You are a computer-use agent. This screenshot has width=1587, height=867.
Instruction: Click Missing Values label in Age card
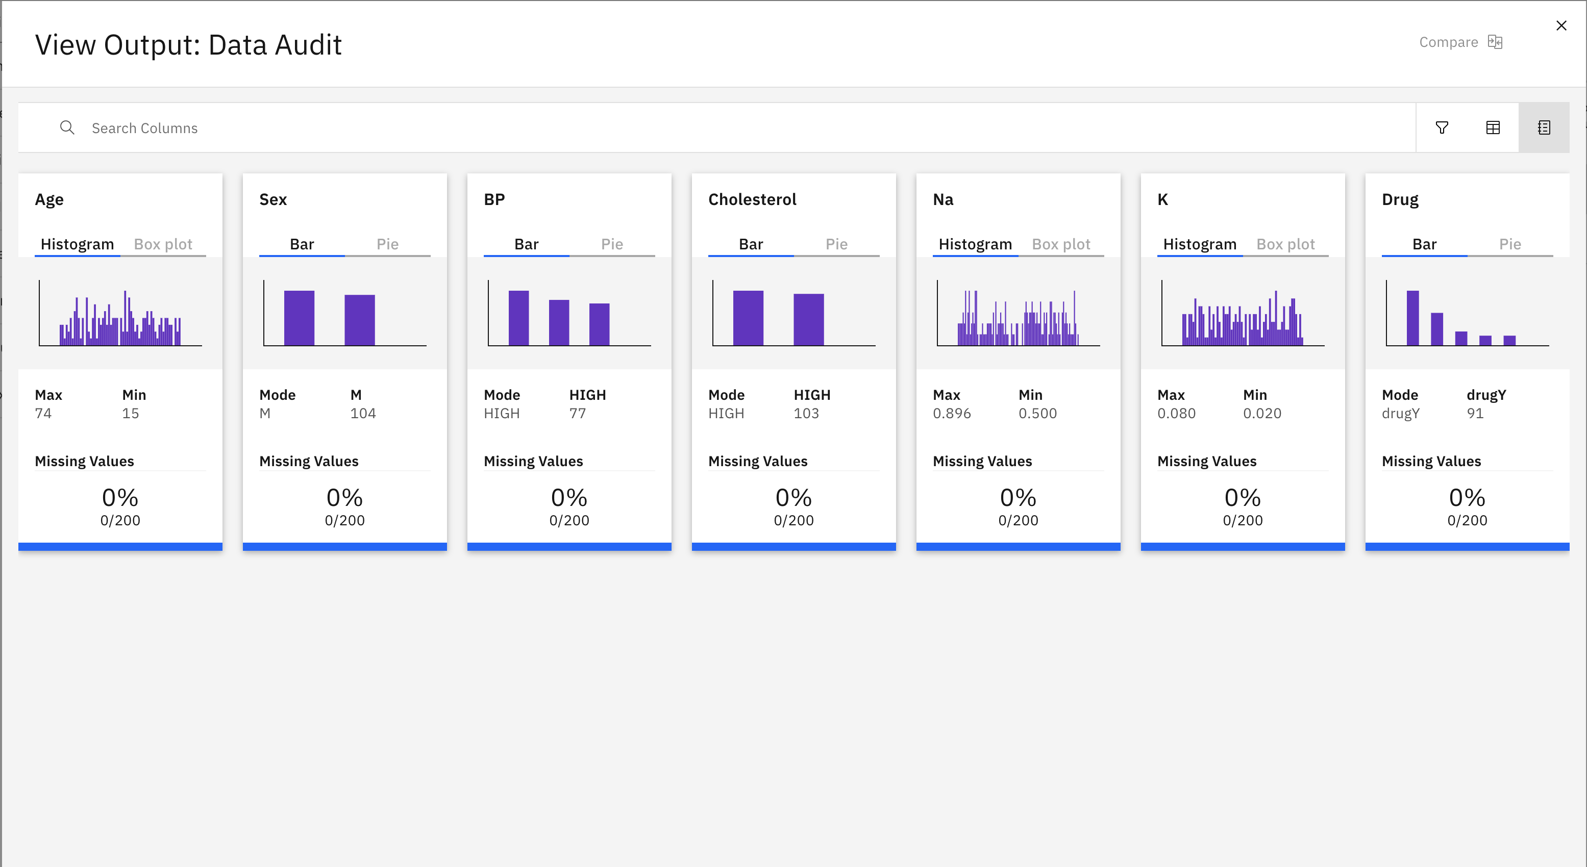tap(84, 461)
